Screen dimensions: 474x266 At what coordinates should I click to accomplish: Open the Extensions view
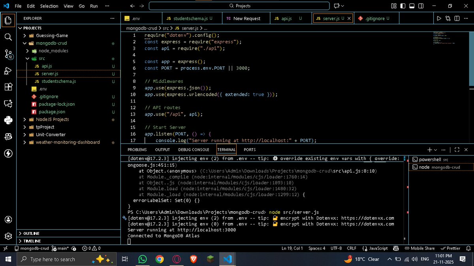click(x=8, y=87)
